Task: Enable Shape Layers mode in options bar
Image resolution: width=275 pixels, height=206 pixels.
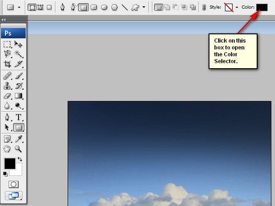Action: (x=33, y=7)
